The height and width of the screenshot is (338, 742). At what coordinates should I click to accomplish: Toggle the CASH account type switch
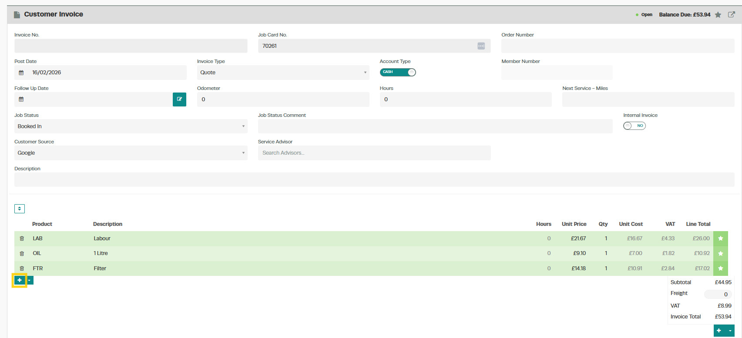click(398, 72)
